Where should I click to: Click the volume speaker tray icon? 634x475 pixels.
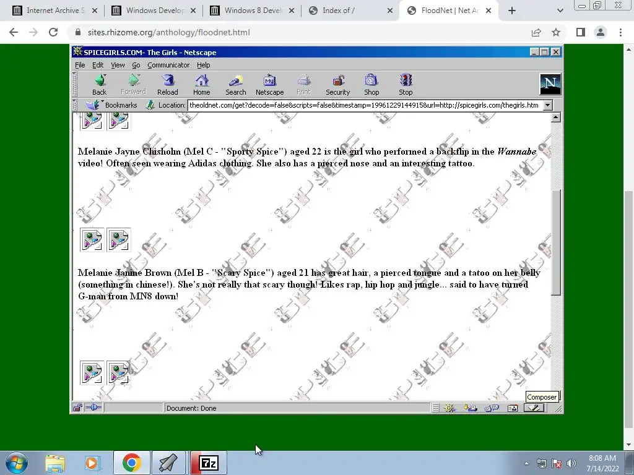point(571,463)
